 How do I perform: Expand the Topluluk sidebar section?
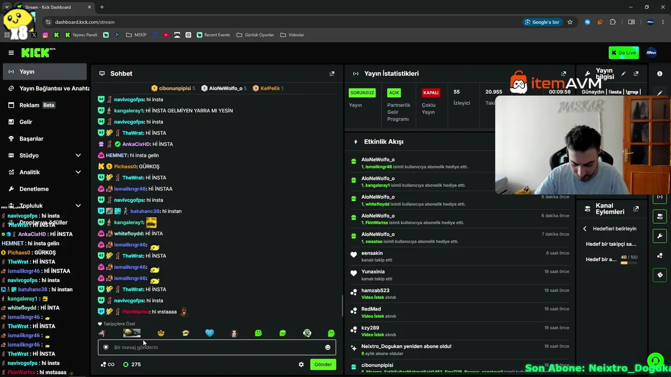point(78,206)
